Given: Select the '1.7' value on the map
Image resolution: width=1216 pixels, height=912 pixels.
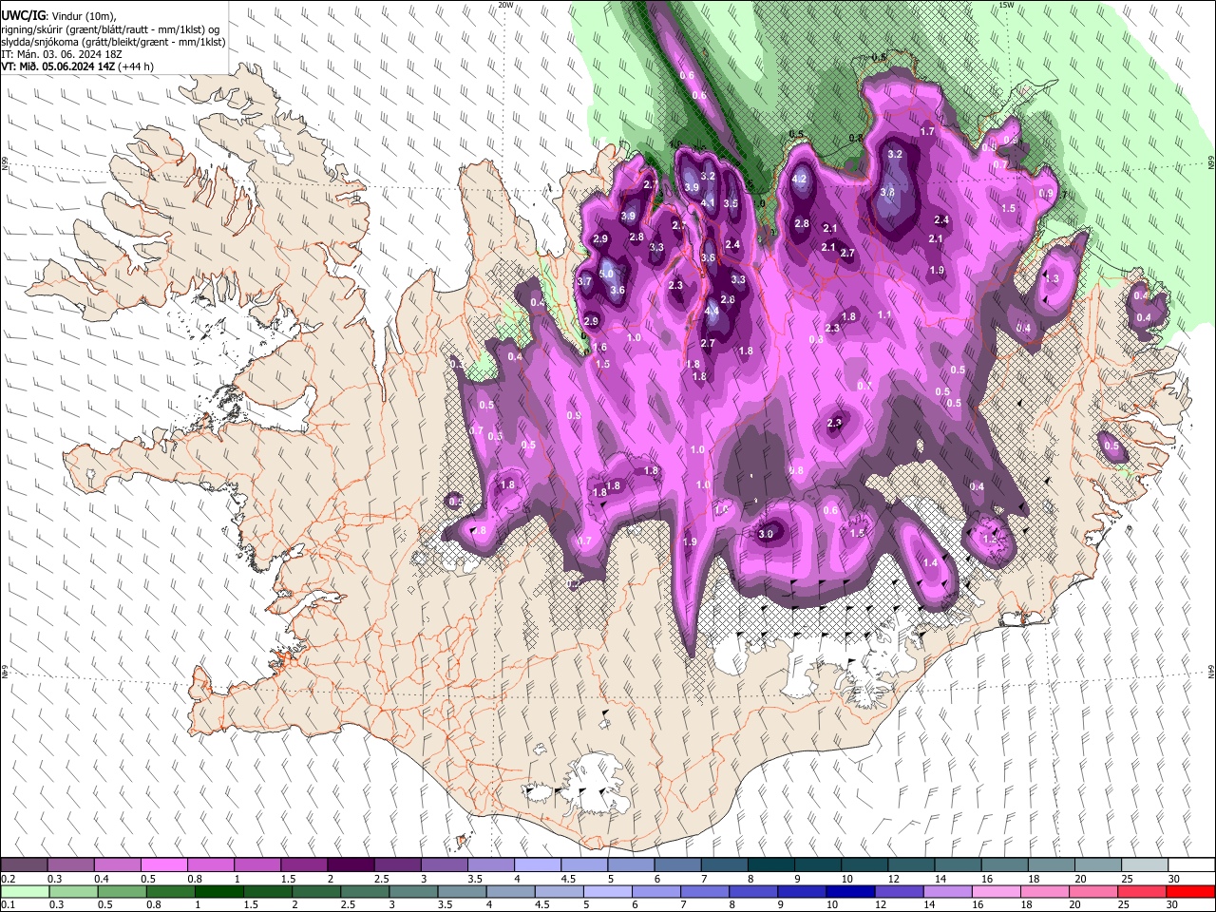Looking at the screenshot, I should click(x=928, y=131).
